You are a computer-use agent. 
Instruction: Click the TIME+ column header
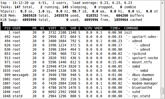[115, 28]
